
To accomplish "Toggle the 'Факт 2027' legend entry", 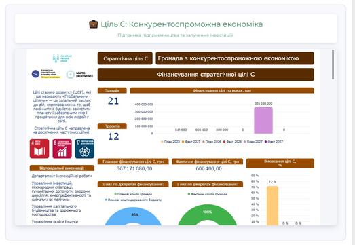I will [274, 142].
